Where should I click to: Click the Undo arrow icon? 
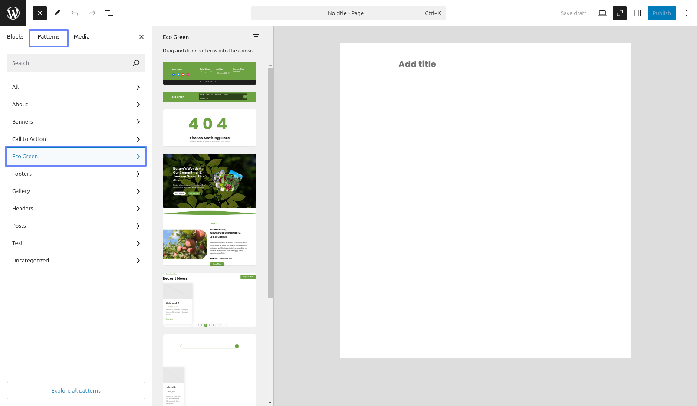(x=75, y=13)
